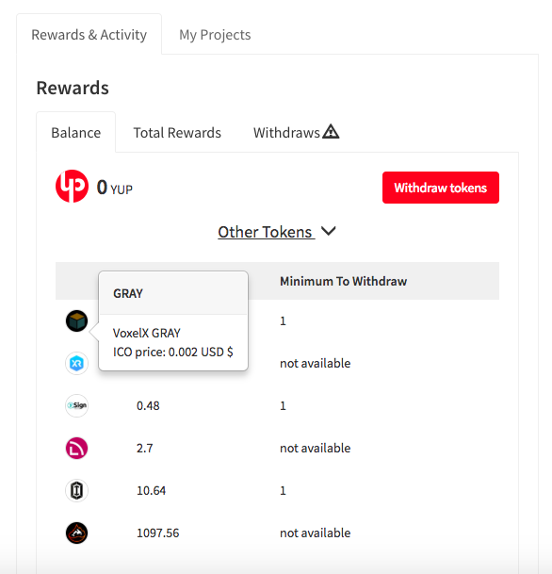
Task: Switch to the My Projects tab
Action: tap(215, 35)
